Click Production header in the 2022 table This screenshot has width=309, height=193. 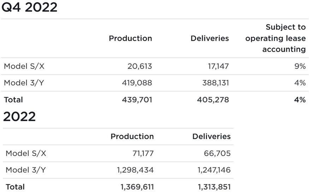coord(132,137)
